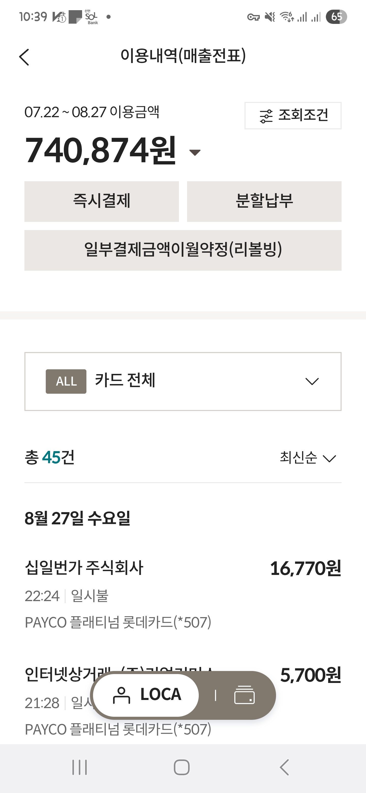Tap the Android navigation back icon
The image size is (366, 793).
pos(284,767)
